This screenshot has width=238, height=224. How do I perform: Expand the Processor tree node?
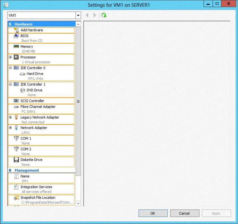10,57
